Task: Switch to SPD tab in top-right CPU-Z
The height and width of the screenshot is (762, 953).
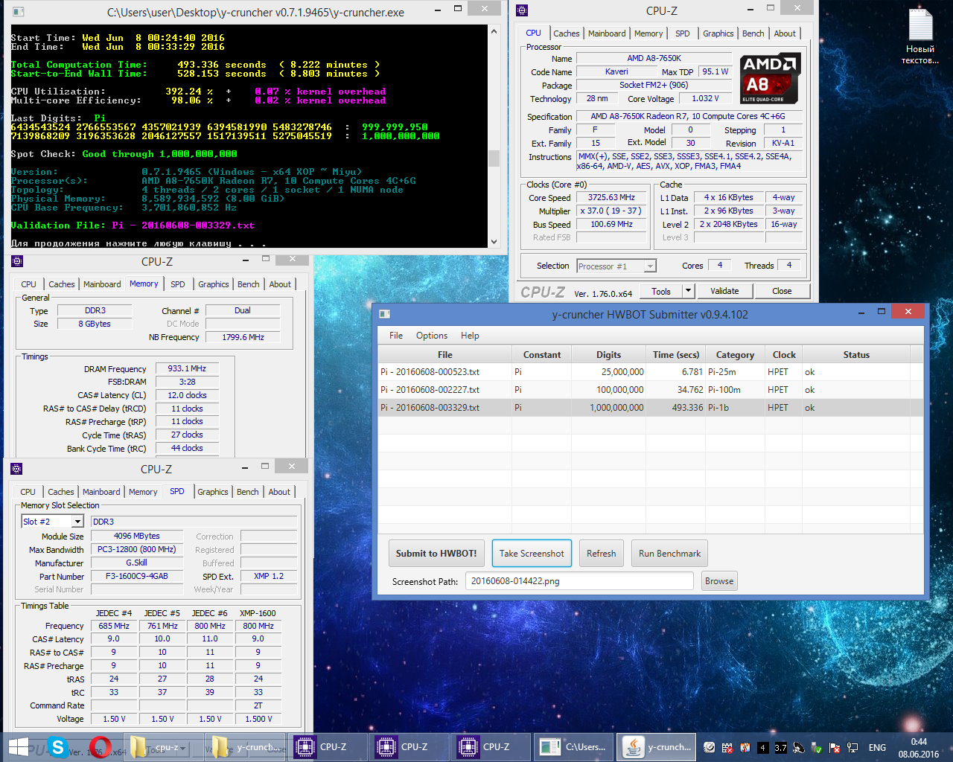Action: pos(682,33)
